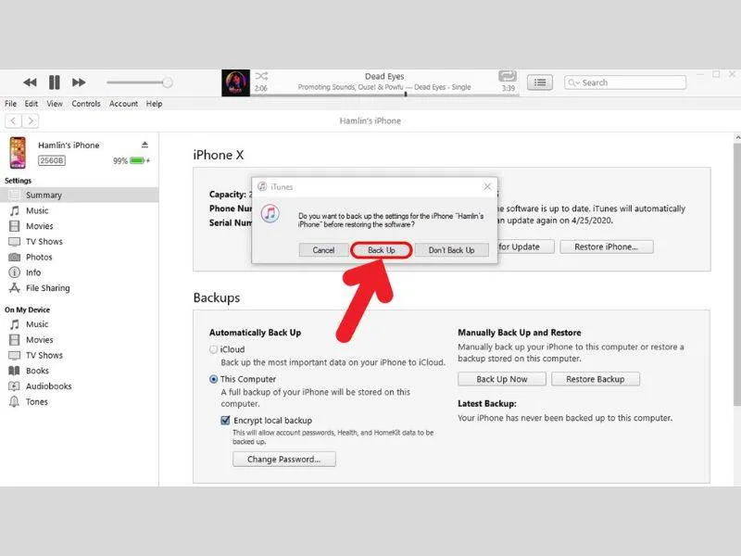741x556 pixels.
Task: Select This Computer backup radio button
Action: [x=214, y=379]
